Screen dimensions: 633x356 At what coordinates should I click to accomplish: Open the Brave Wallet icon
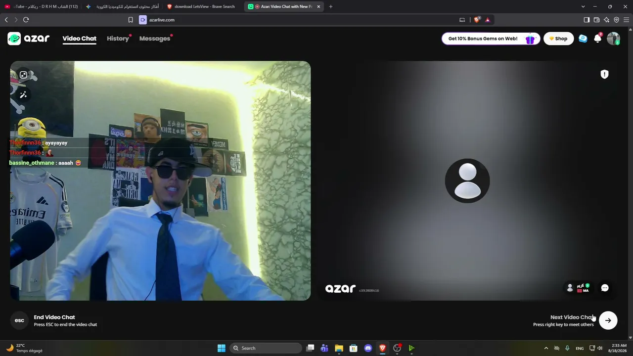(x=596, y=20)
